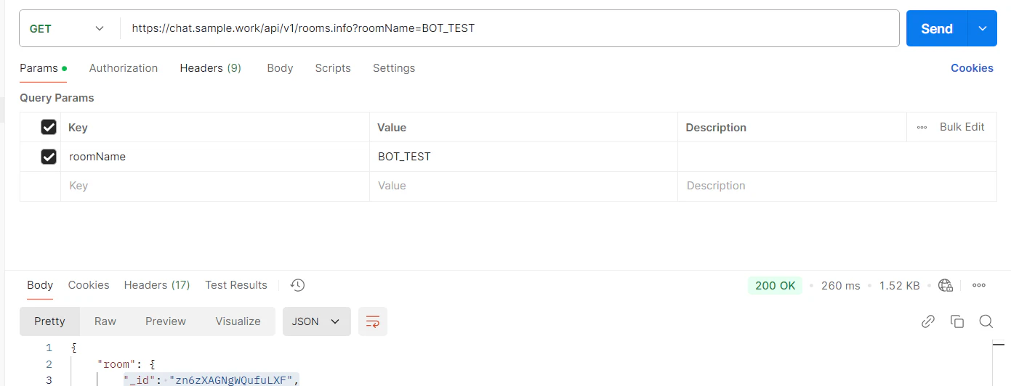Click the roomName key cell

coord(215,157)
